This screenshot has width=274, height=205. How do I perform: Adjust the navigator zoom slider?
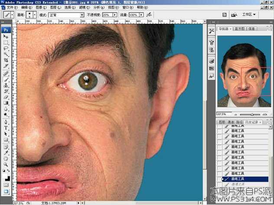point(252,115)
